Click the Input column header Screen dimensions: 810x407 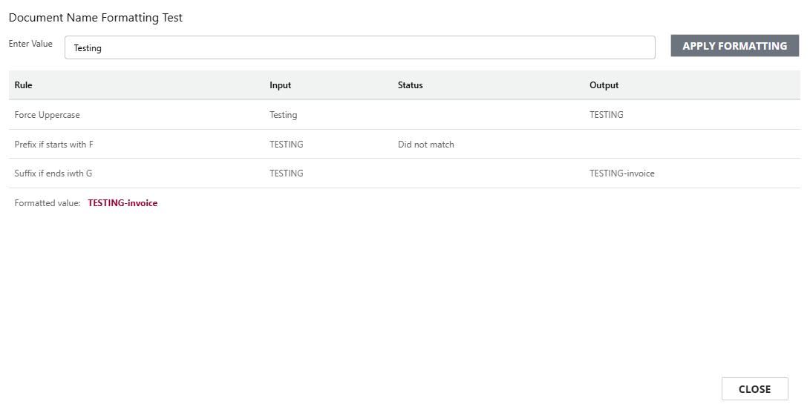(280, 85)
